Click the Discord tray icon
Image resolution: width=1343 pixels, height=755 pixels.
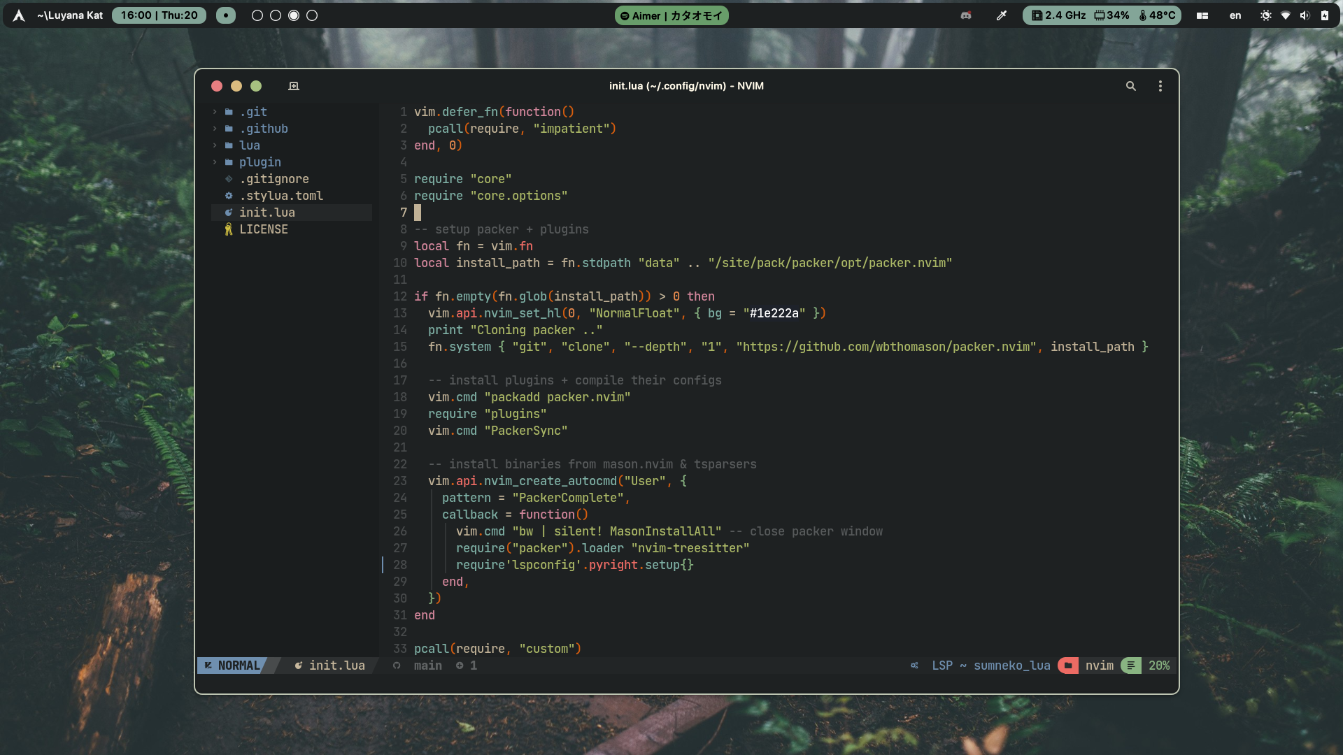click(966, 15)
